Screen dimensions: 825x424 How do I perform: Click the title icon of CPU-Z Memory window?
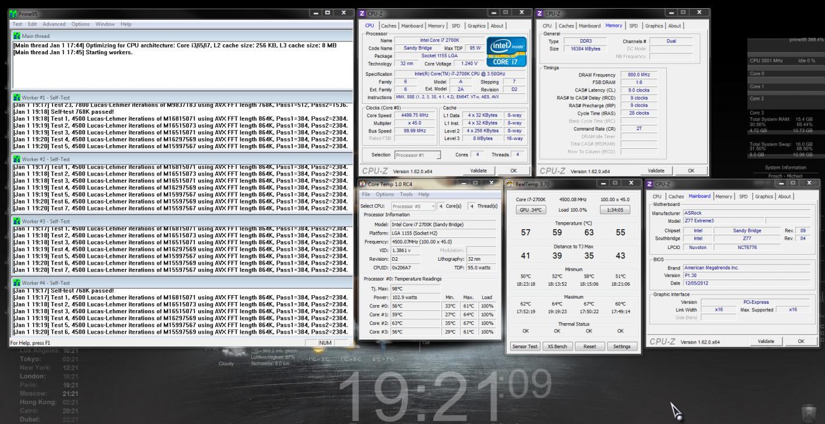[539, 13]
